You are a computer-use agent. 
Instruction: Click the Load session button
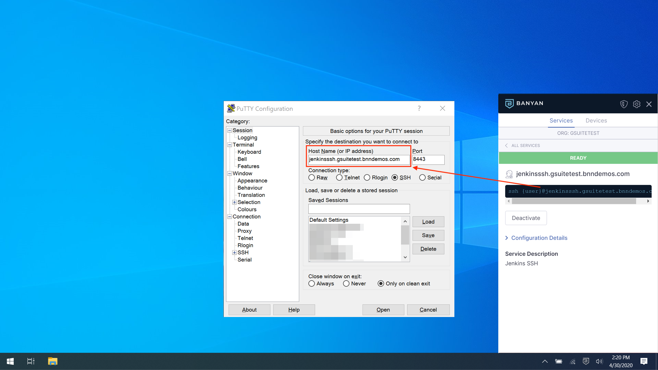click(x=428, y=222)
